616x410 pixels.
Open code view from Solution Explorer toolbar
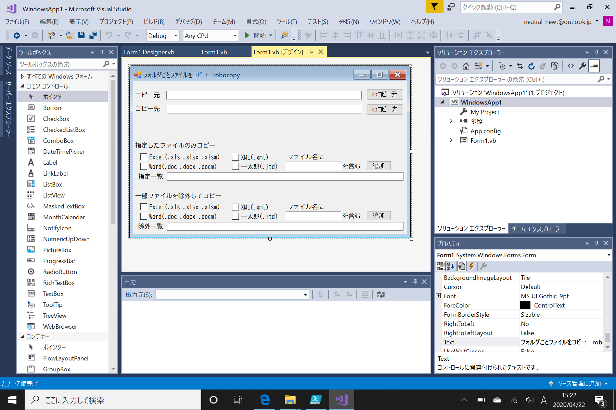pyautogui.click(x=570, y=66)
